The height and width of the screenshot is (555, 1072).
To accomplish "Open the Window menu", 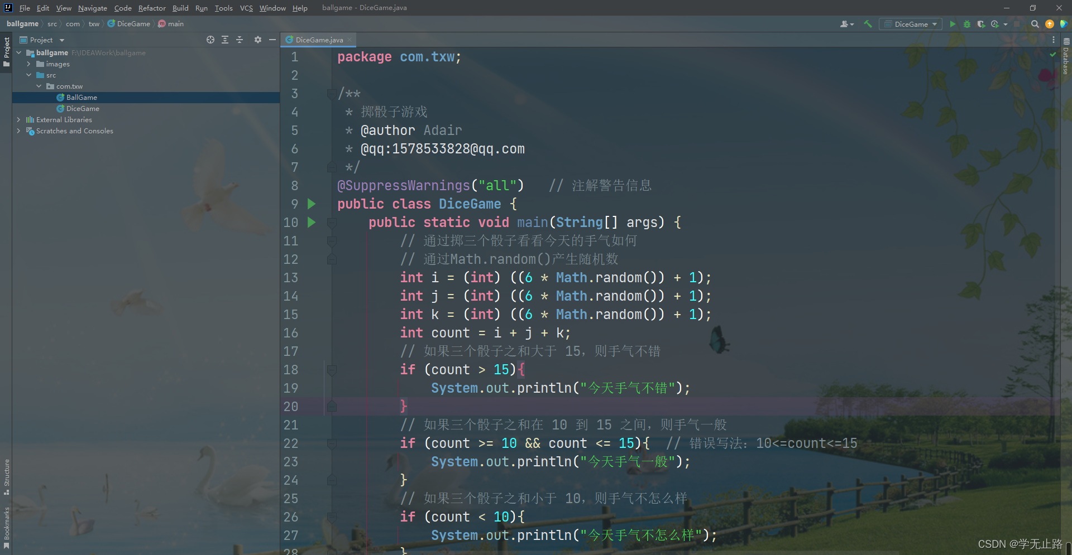I will coord(272,8).
